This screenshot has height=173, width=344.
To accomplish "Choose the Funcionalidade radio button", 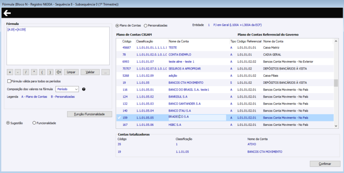I will 34,123.
